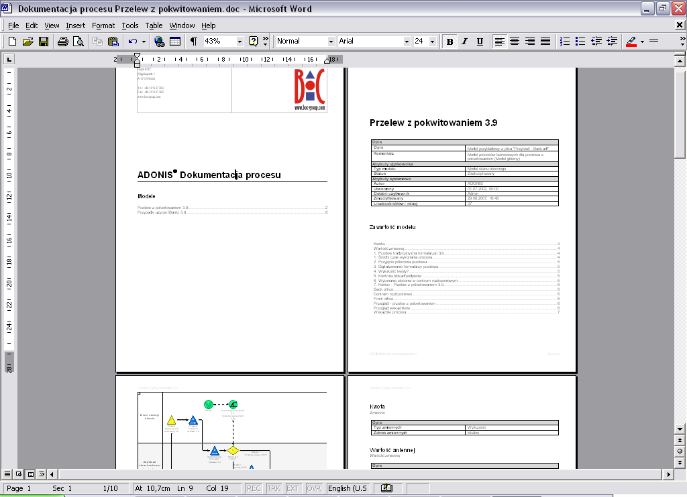Click the vertical scrollbar up arrow

tap(680, 61)
